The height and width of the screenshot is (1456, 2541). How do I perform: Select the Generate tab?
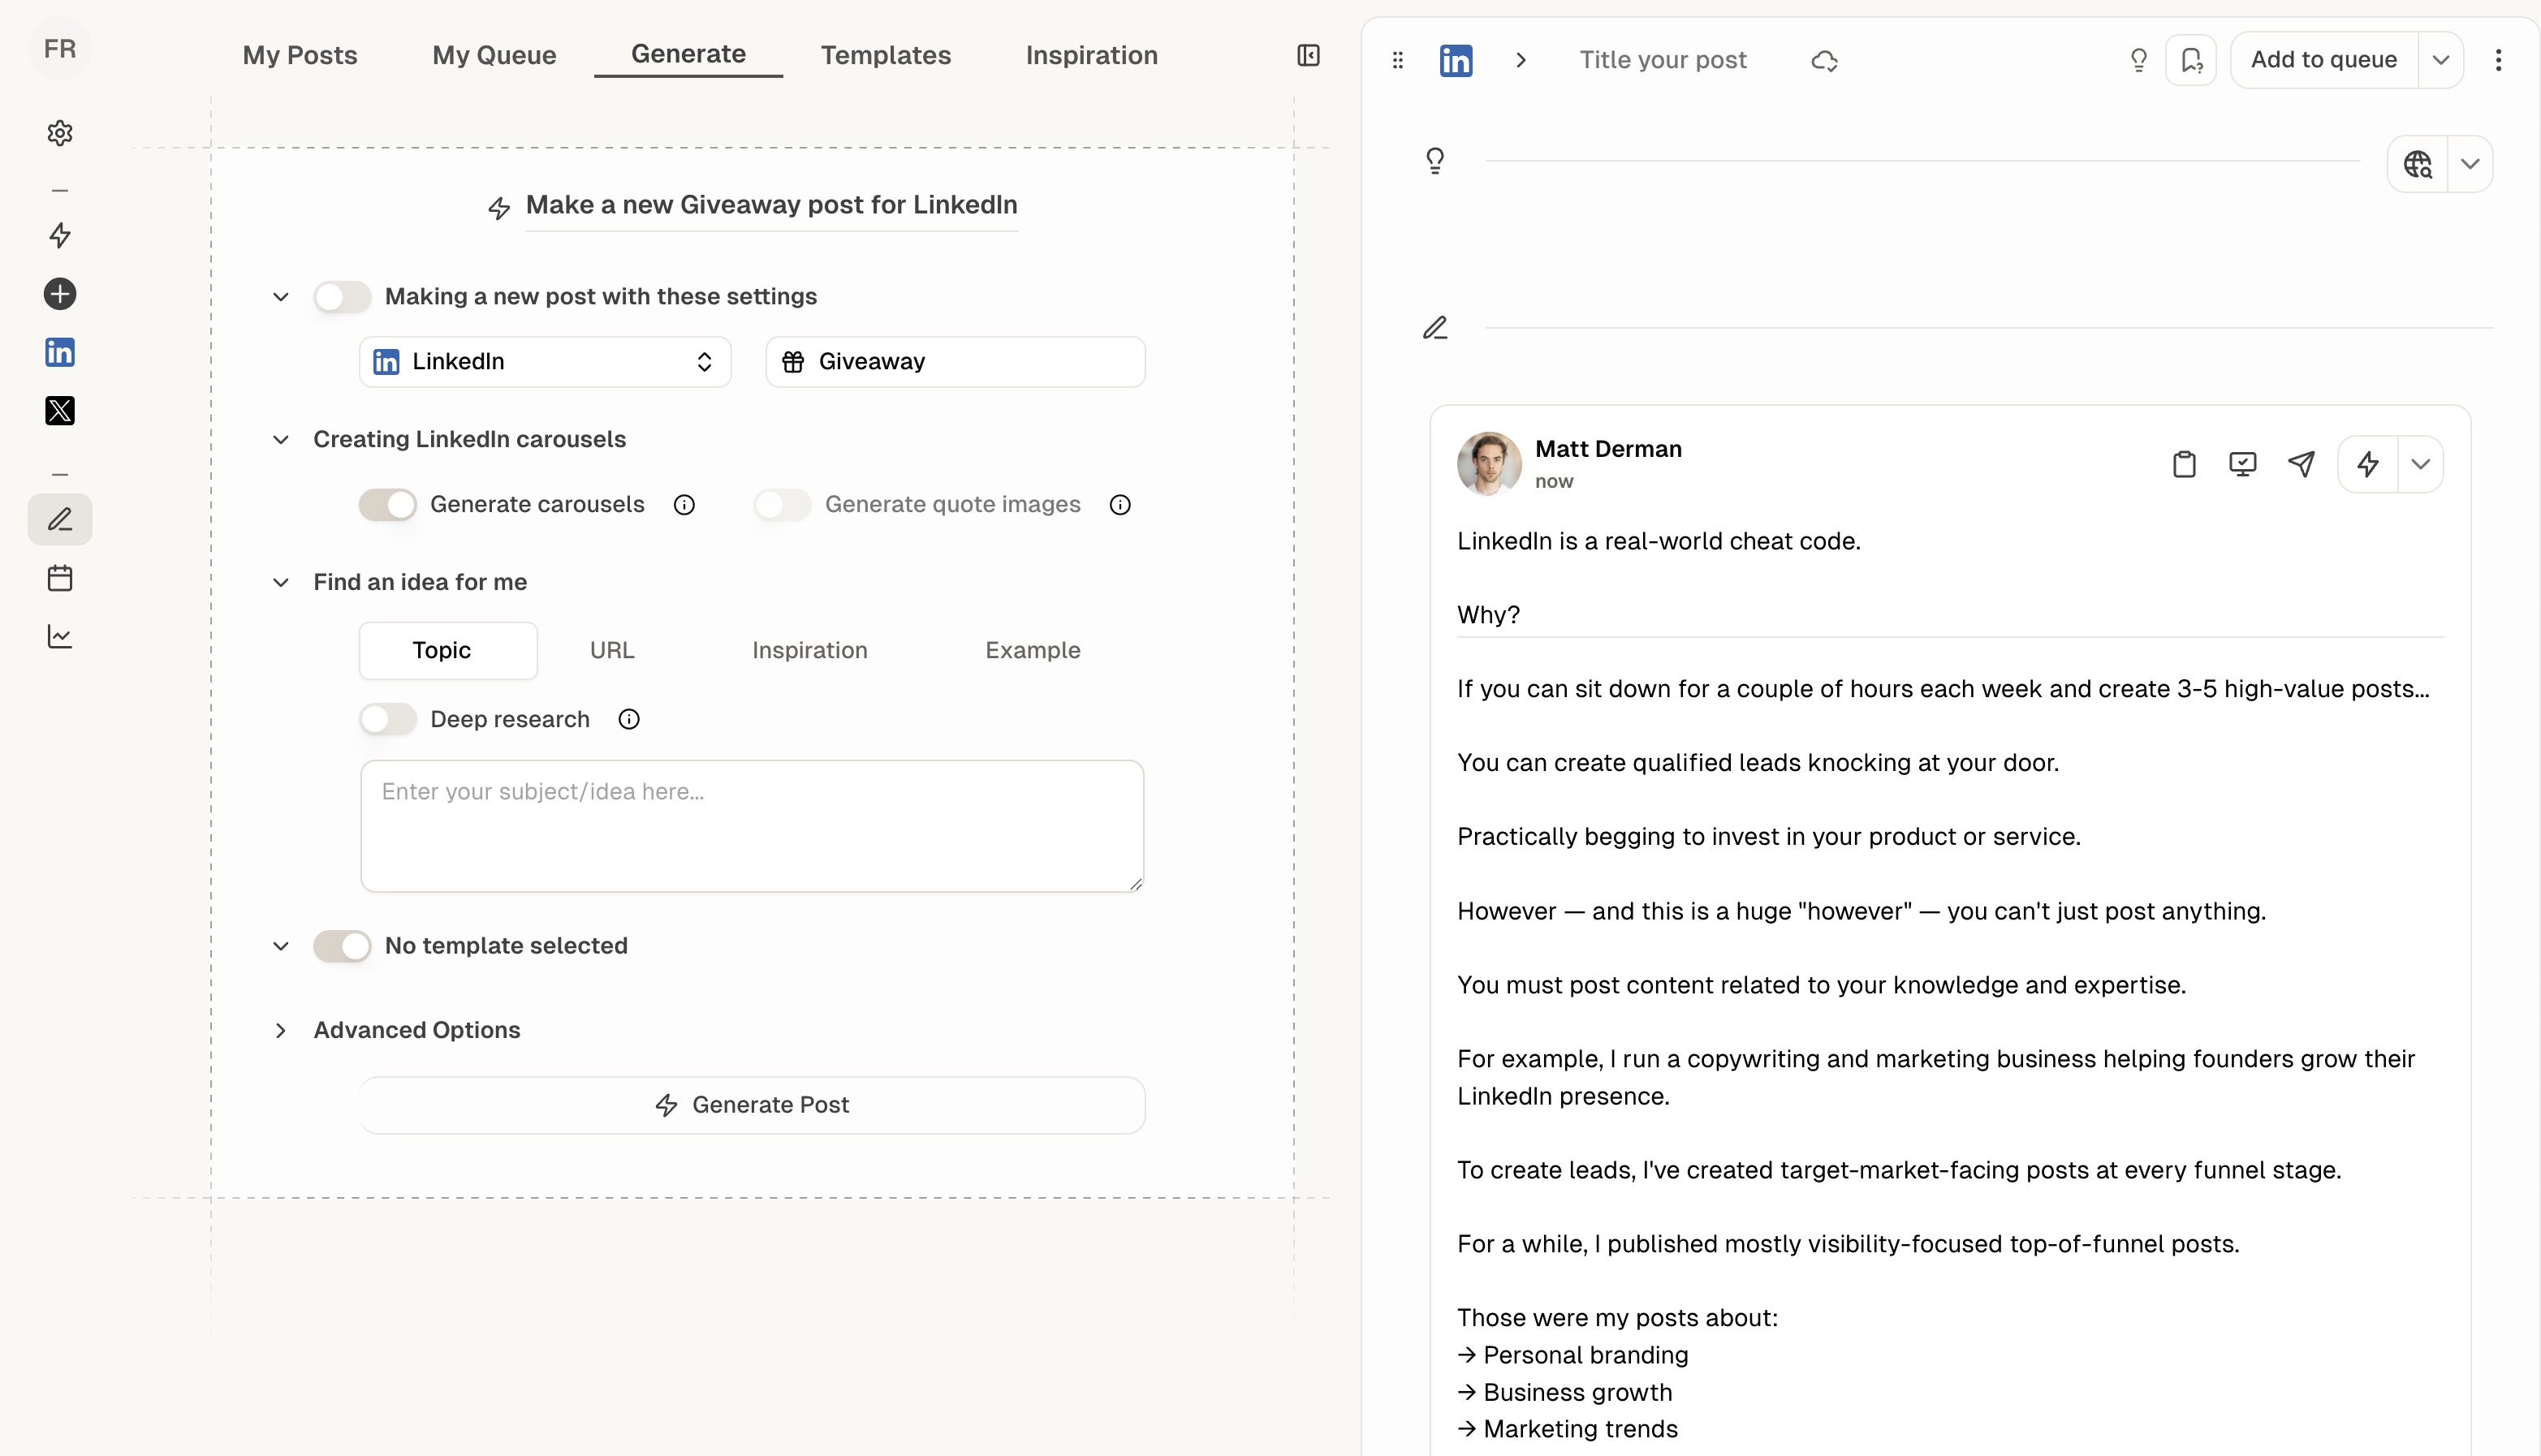688,54
